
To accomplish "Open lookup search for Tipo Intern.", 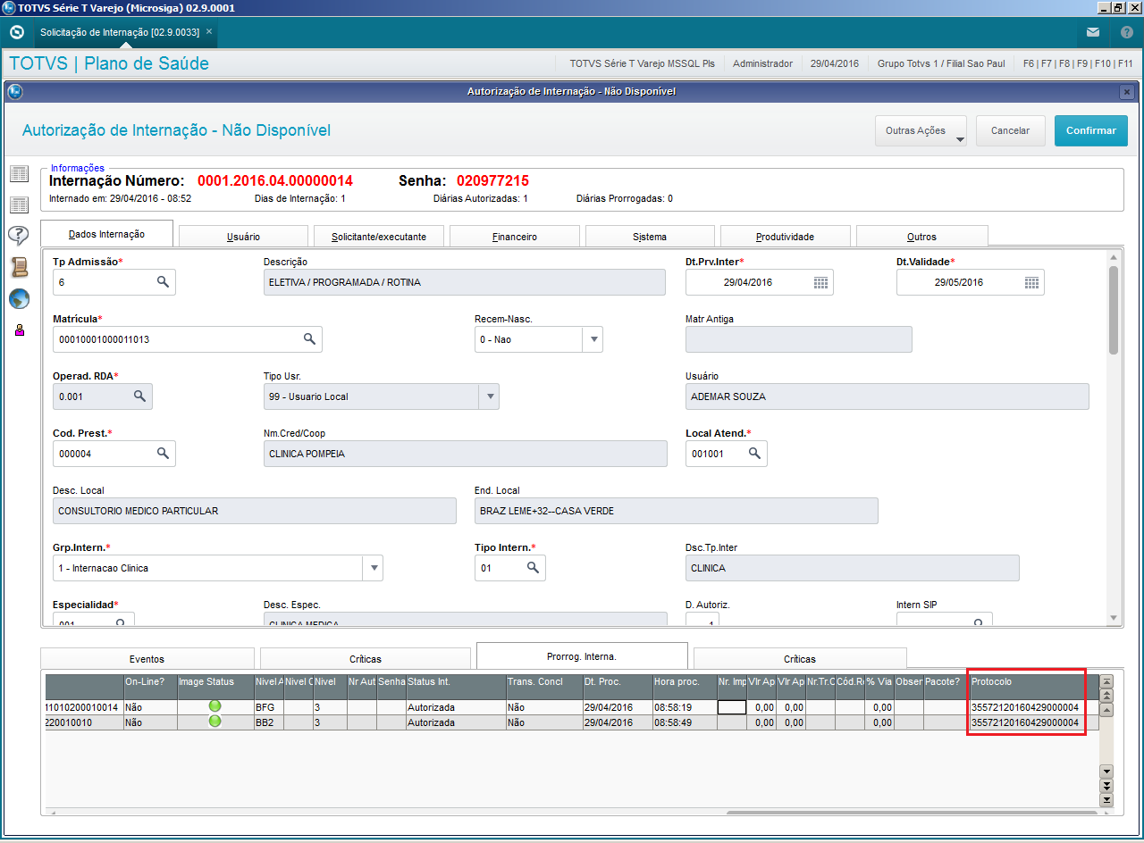I will click(x=533, y=568).
